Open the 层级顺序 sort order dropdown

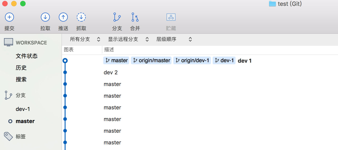click(174, 39)
